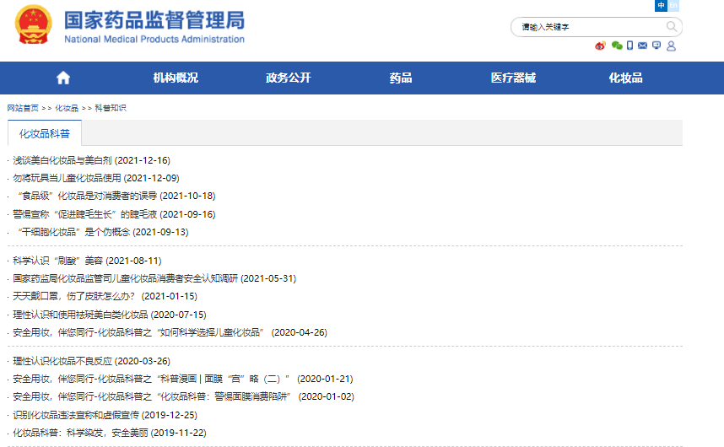Open the WeChat icon link
Viewport: 724px width, 447px height.
coord(617,46)
